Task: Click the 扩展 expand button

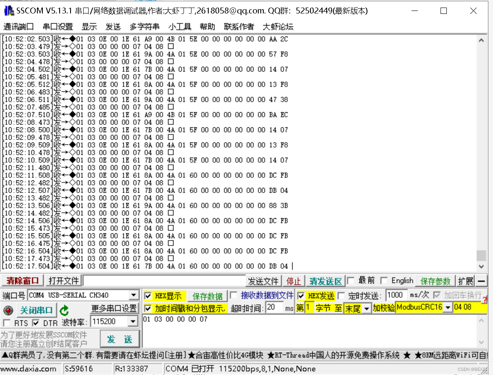Action: pyautogui.click(x=465, y=281)
